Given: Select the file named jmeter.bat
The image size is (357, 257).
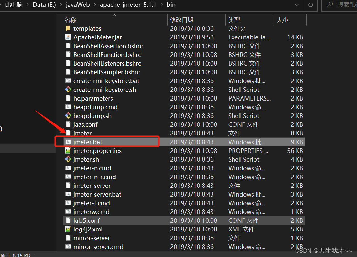Looking at the screenshot, I should [88, 142].
